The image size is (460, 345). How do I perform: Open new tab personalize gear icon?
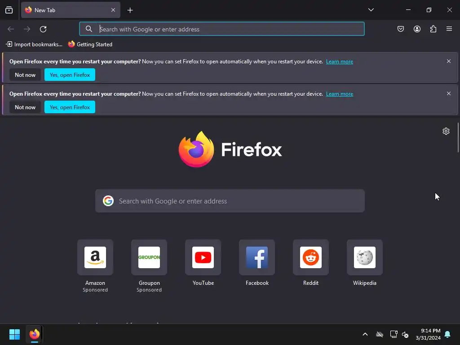(x=446, y=131)
